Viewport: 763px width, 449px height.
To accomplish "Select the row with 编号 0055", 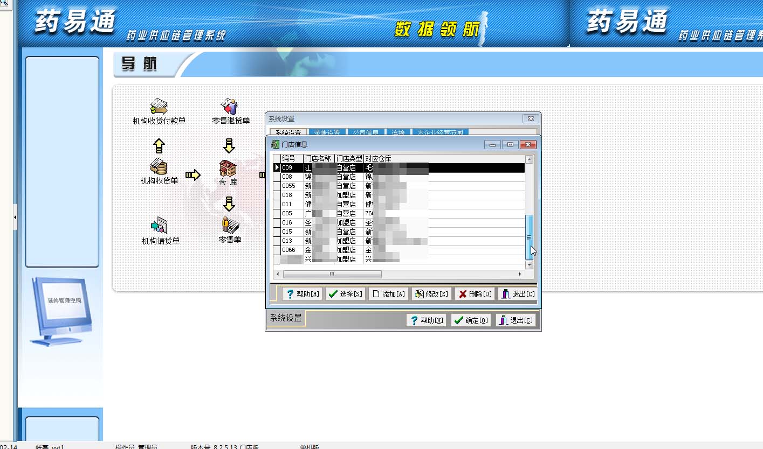I will click(x=398, y=186).
